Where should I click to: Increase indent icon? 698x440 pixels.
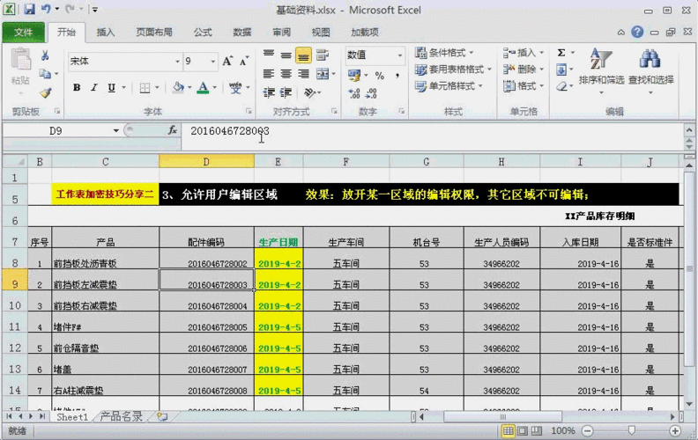click(286, 92)
